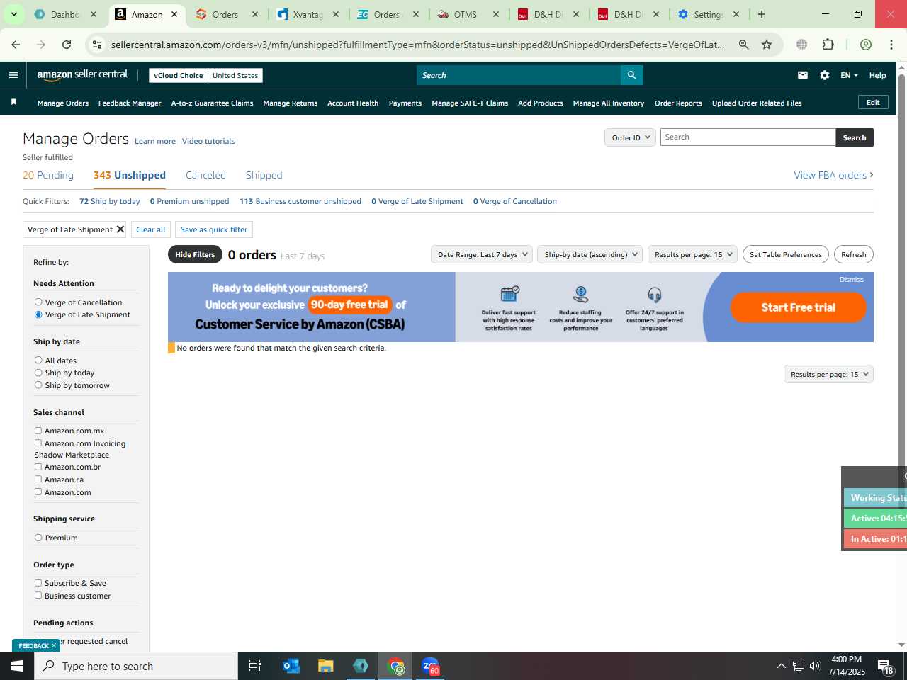Screen dimensions: 907x680
Task: Switch to the Shipped orders tab
Action: tap(264, 175)
